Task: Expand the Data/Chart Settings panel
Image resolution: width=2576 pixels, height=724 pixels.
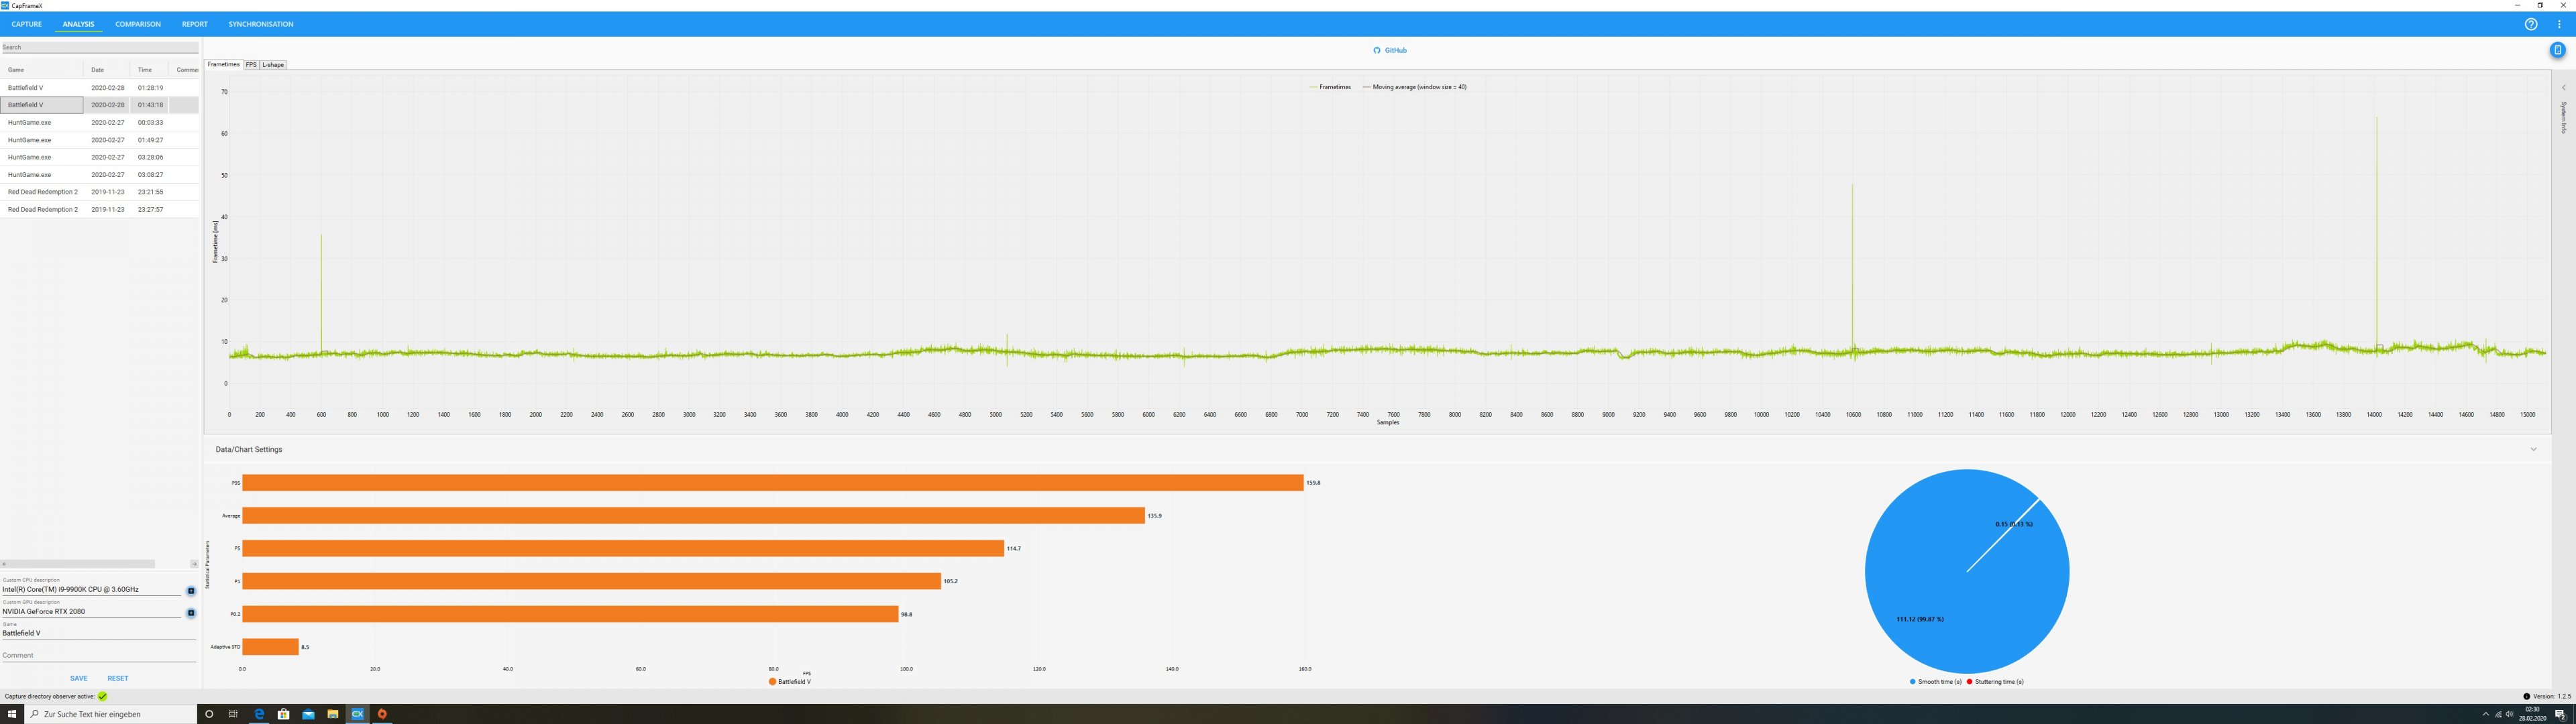Action: point(2533,449)
